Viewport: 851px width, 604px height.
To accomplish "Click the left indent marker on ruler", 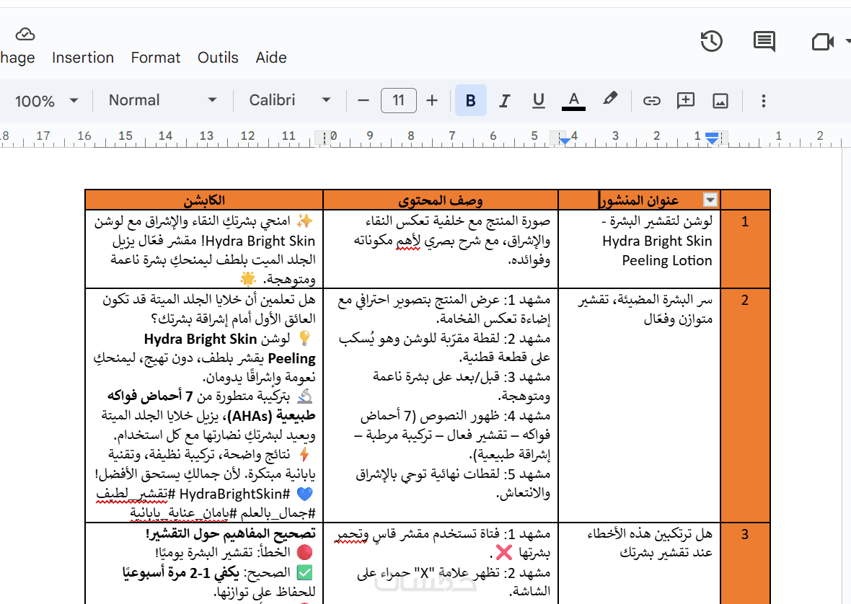I will 565,141.
